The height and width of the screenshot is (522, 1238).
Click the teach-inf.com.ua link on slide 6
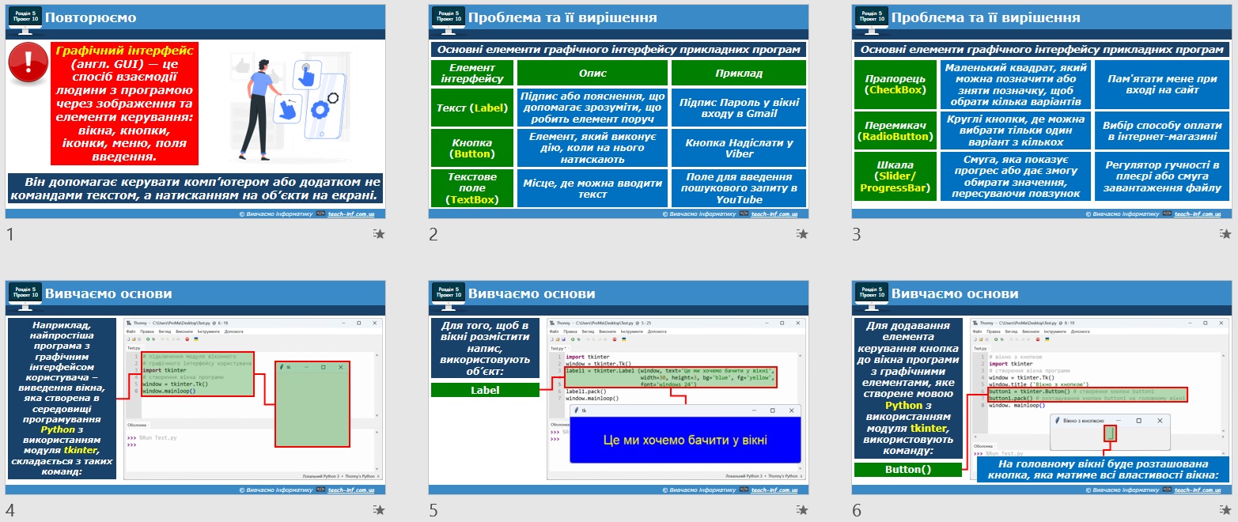pyautogui.click(x=1199, y=490)
